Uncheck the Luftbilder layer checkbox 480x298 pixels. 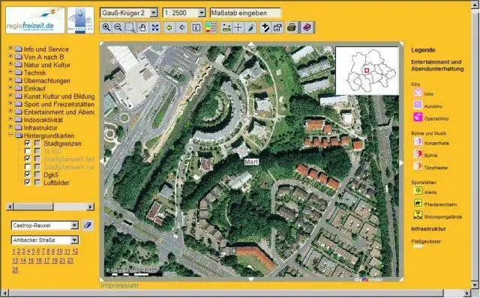click(28, 183)
